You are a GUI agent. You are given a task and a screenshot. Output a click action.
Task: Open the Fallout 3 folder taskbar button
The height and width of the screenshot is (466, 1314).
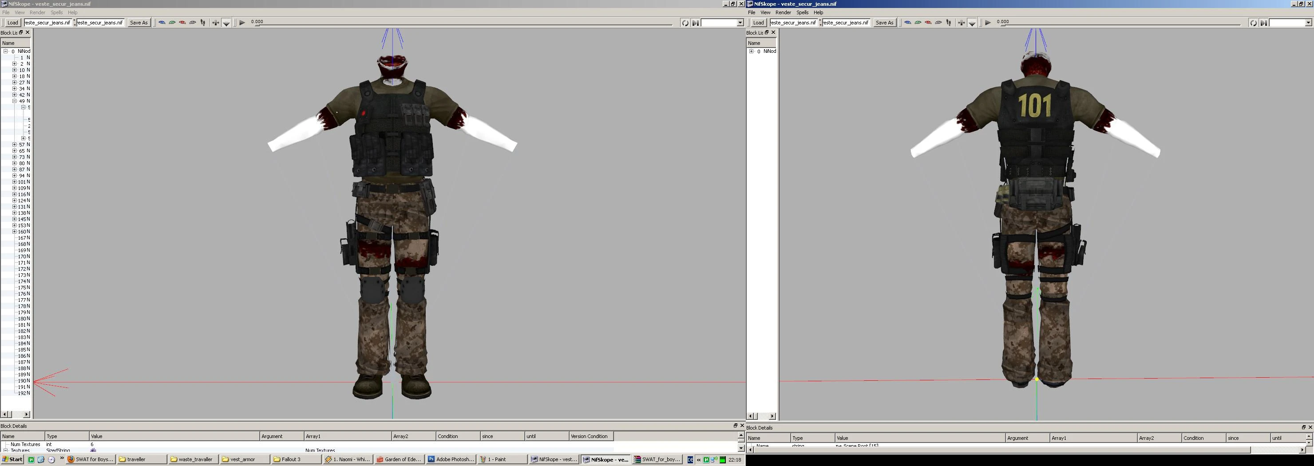(x=297, y=459)
